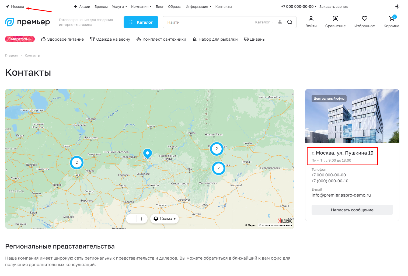Click the Центральный офис label on photo
Image resolution: width=408 pixels, height=276 pixels.
click(x=329, y=99)
